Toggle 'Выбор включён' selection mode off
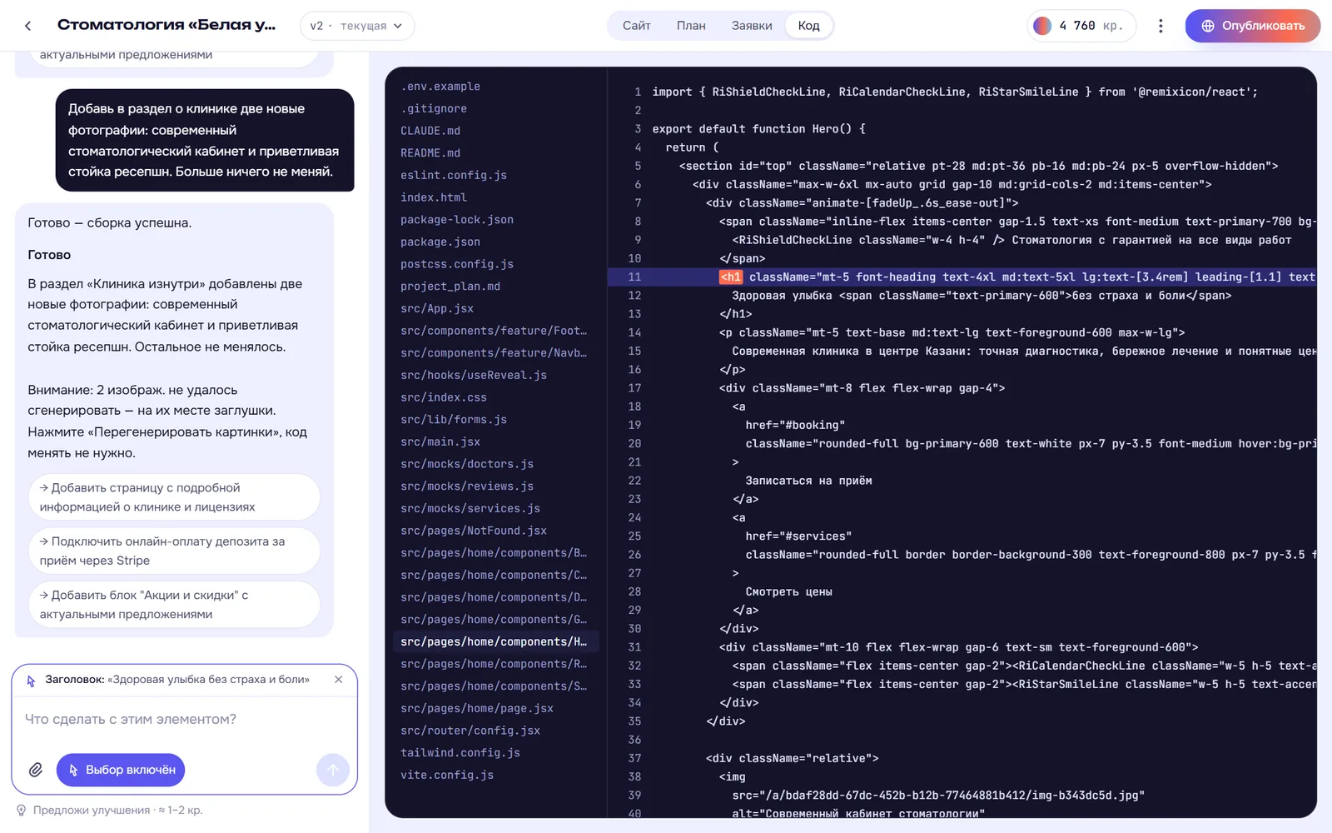Viewport: 1332px width, 833px height. 121,770
